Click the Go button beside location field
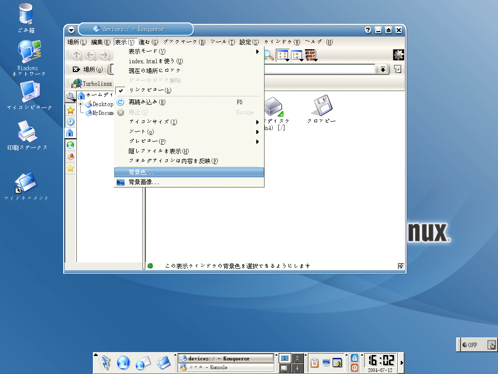Viewport: 498px width, 374px height. tap(397, 69)
